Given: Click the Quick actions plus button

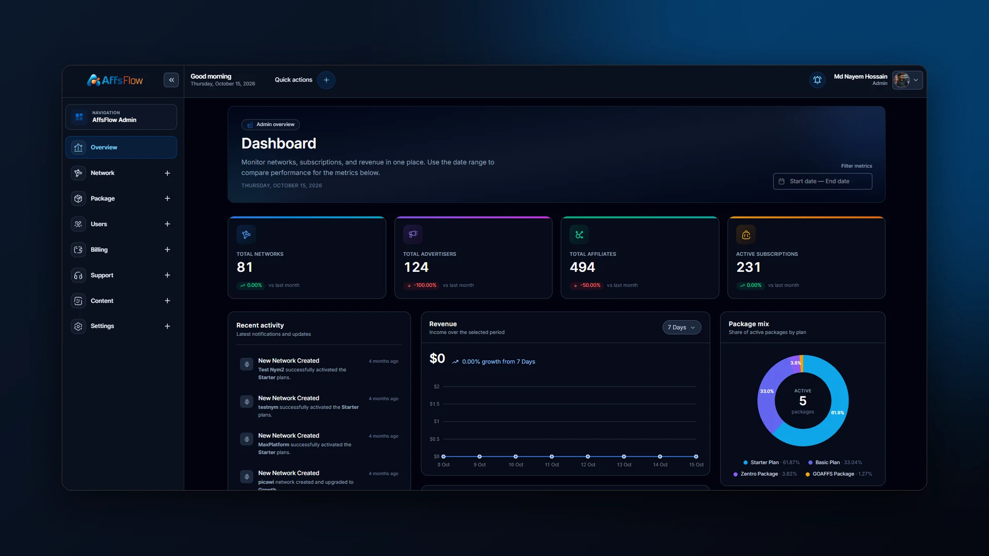Looking at the screenshot, I should 326,80.
